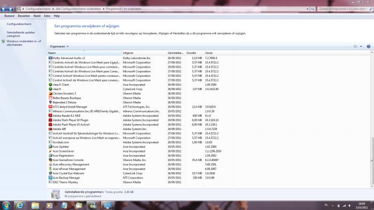Screen dimensions: 374x210
Task: Open the Bewerken menu
Action: tap(24, 16)
